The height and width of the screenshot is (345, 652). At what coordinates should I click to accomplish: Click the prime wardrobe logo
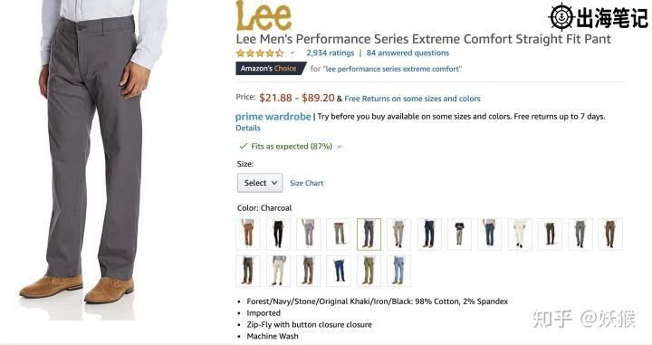coord(273,117)
